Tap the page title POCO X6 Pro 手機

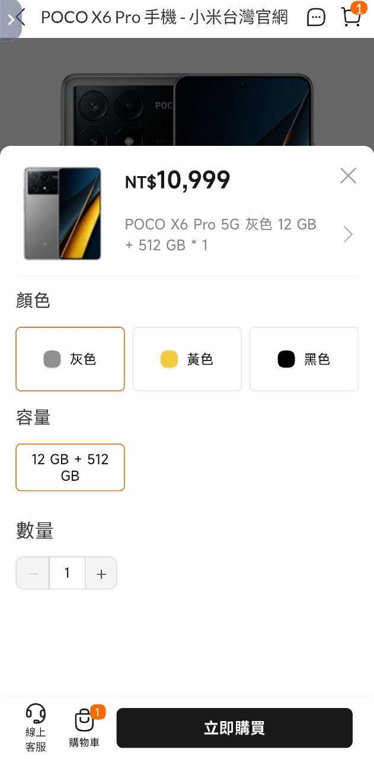(164, 18)
